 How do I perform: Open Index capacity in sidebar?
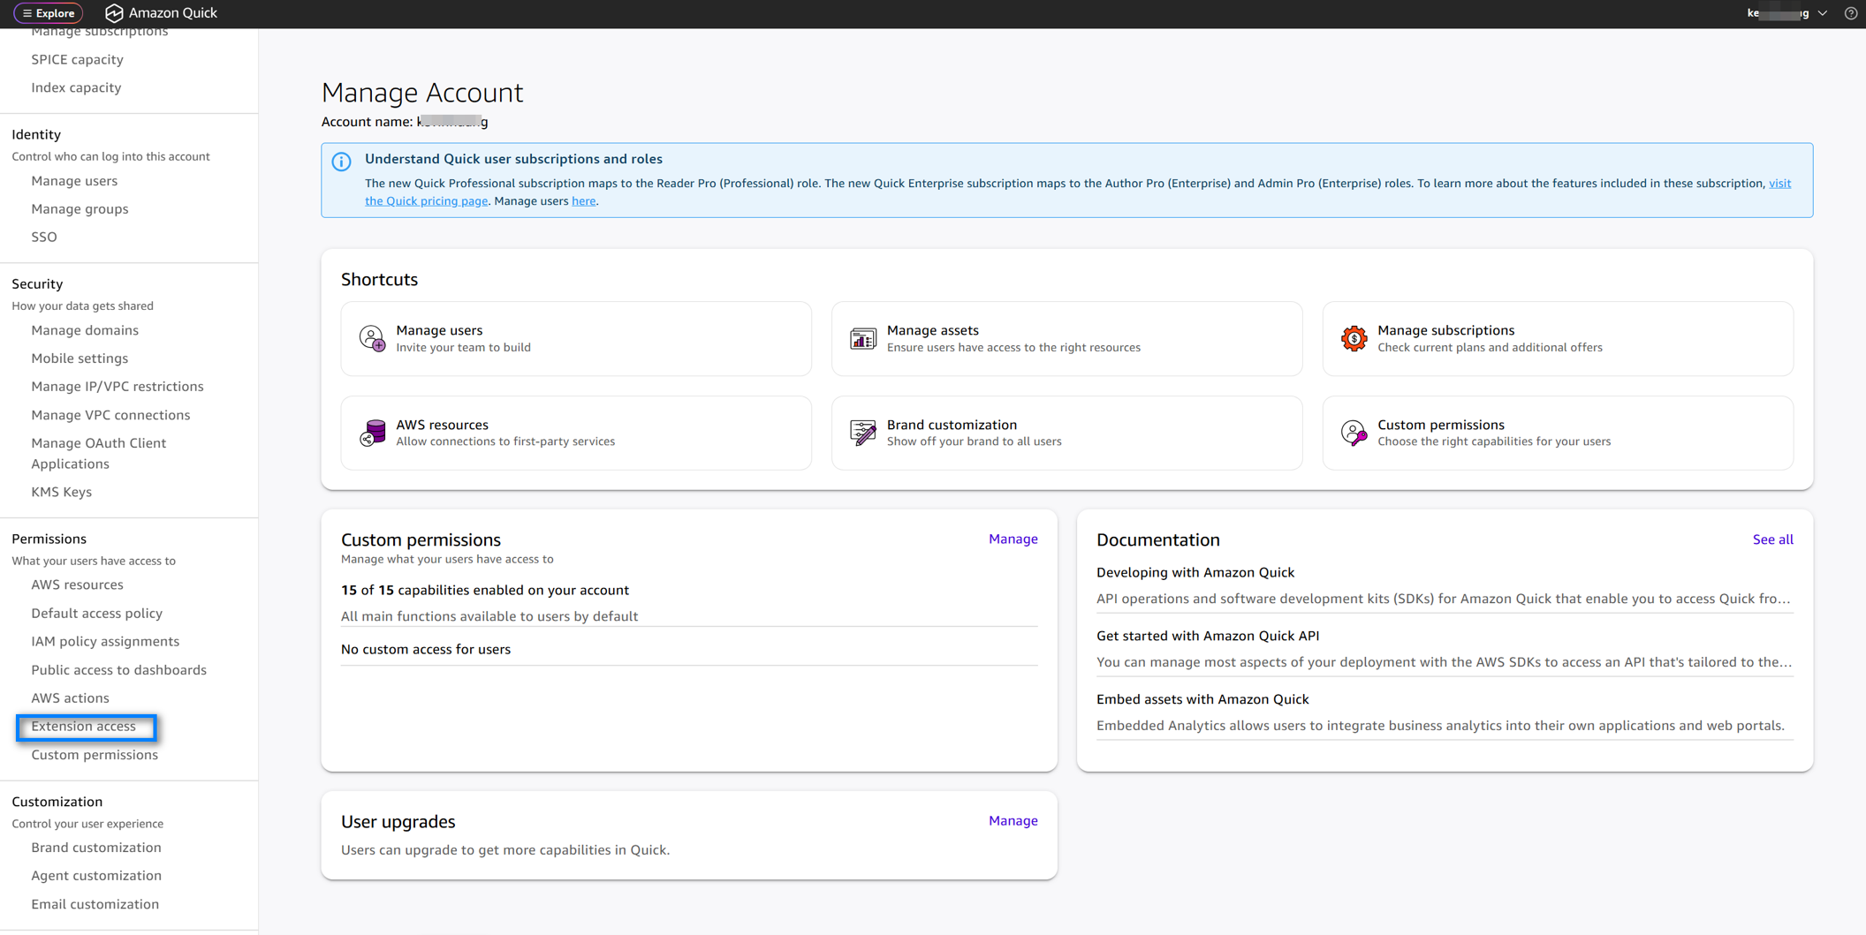point(76,87)
